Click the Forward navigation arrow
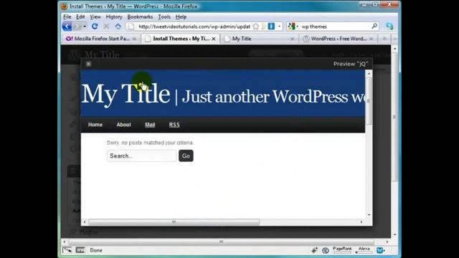Screen dimensions: 459x258 tap(77, 27)
